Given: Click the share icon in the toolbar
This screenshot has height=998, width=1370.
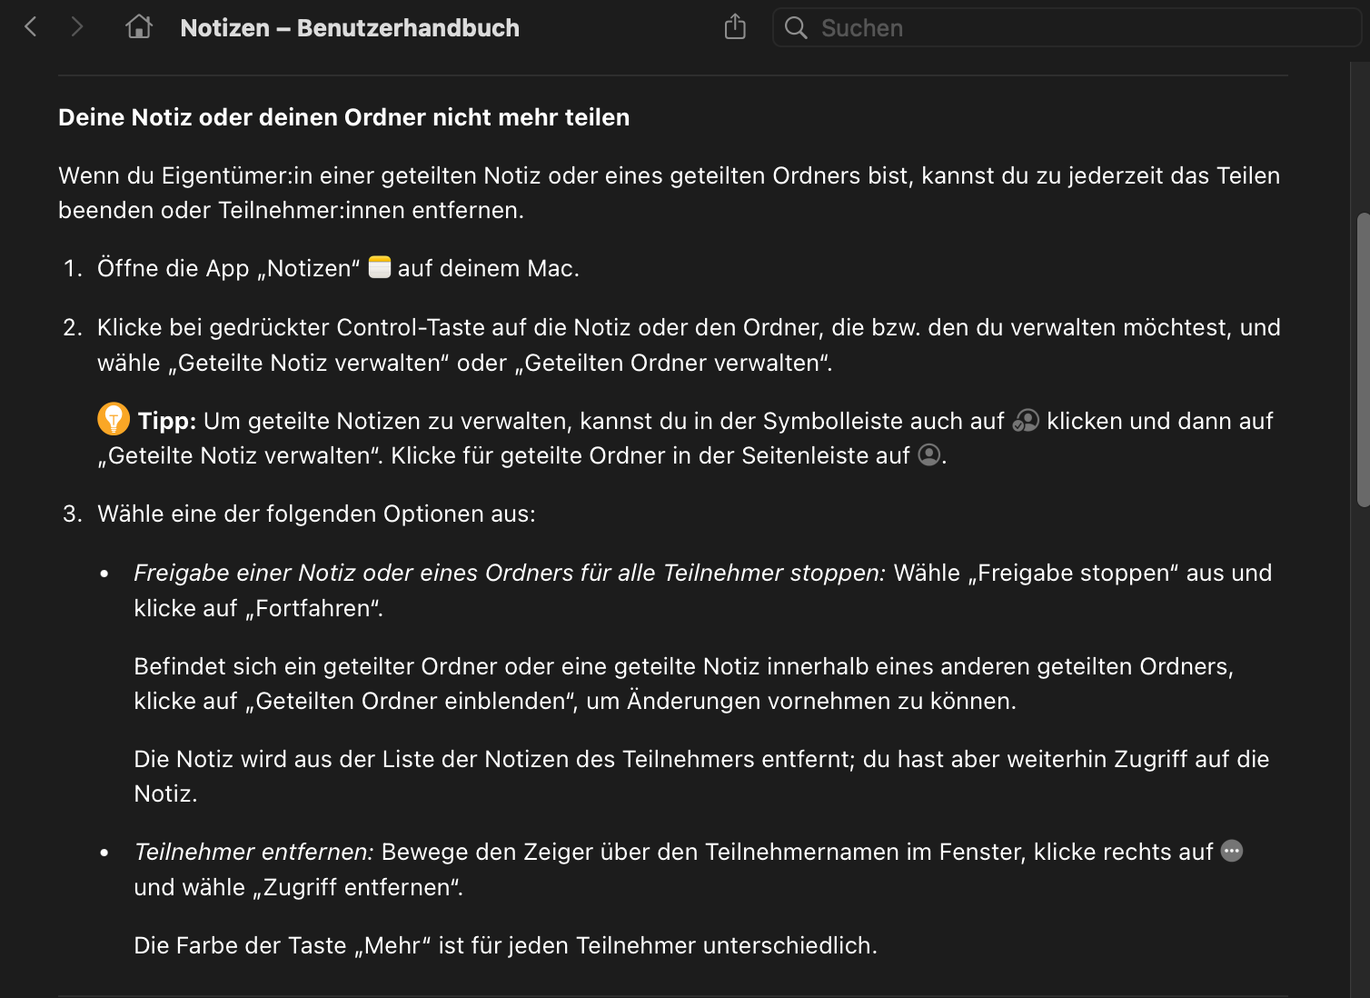Looking at the screenshot, I should pos(735,27).
